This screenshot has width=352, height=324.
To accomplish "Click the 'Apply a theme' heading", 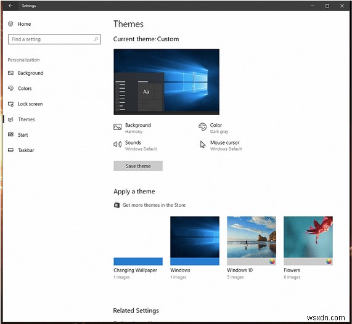I will (134, 192).
